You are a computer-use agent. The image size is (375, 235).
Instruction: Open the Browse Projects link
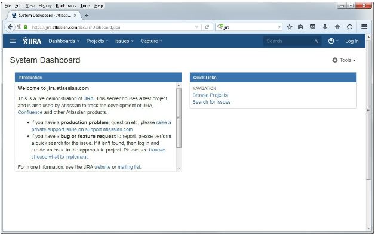[210, 95]
